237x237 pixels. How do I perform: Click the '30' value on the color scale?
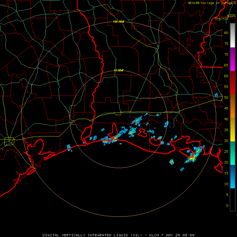[226, 141]
